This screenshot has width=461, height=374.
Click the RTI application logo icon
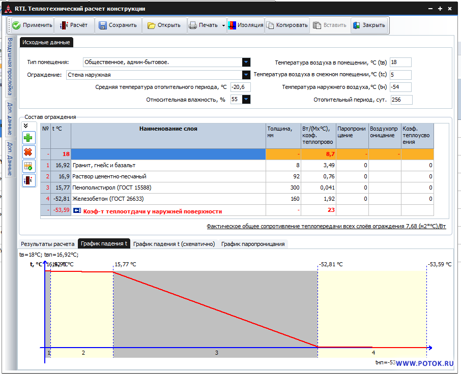coord(8,9)
